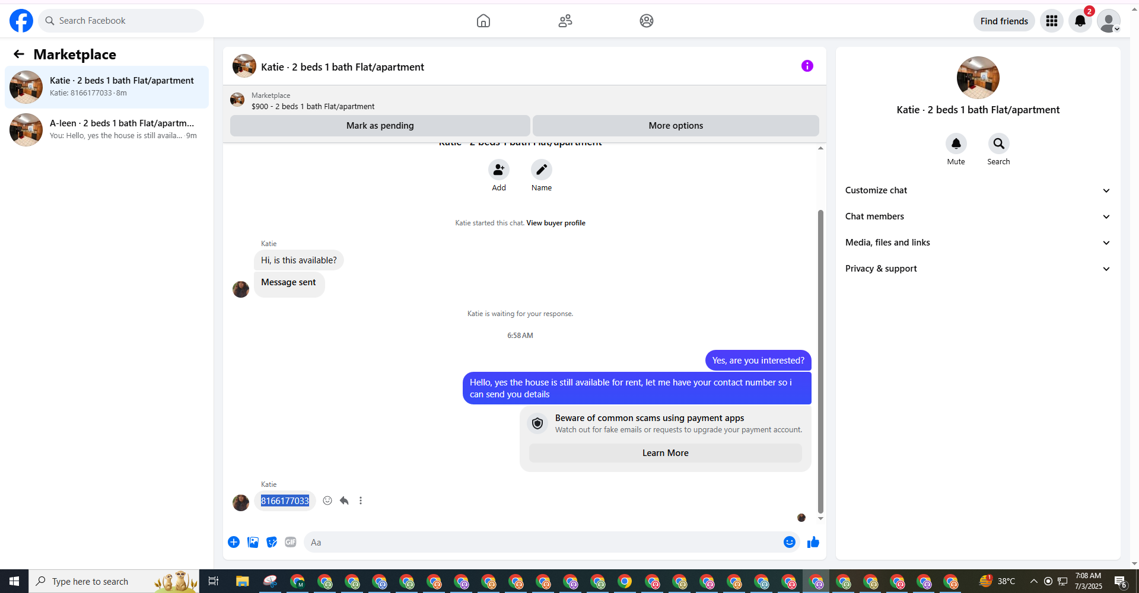
Task: Click the Windows taskbar search box
Action: click(114, 581)
